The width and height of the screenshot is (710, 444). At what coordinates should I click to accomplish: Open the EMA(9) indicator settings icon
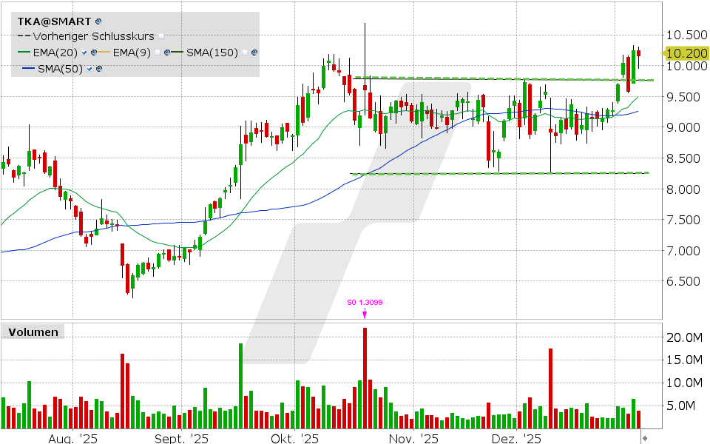[x=167, y=52]
